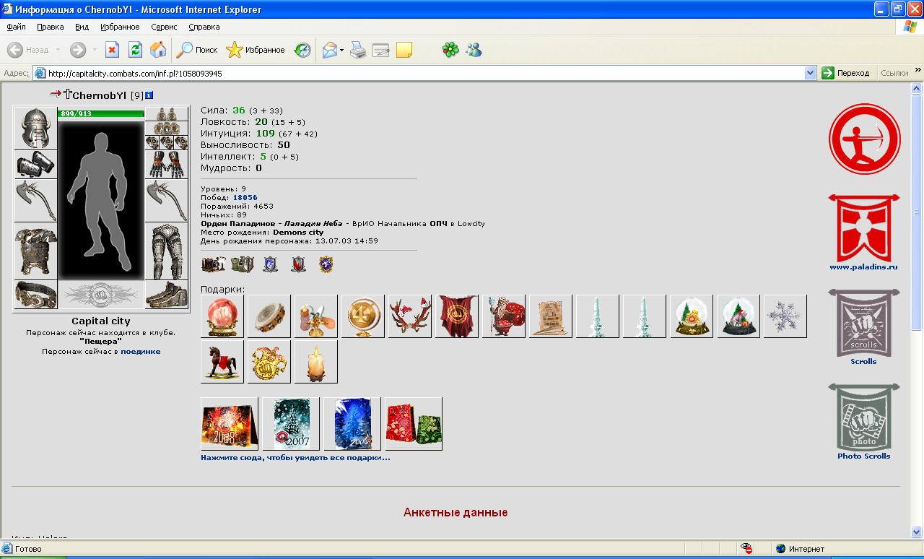924x559 pixels.
Task: Click the earrings equipment slot
Action: click(x=167, y=114)
